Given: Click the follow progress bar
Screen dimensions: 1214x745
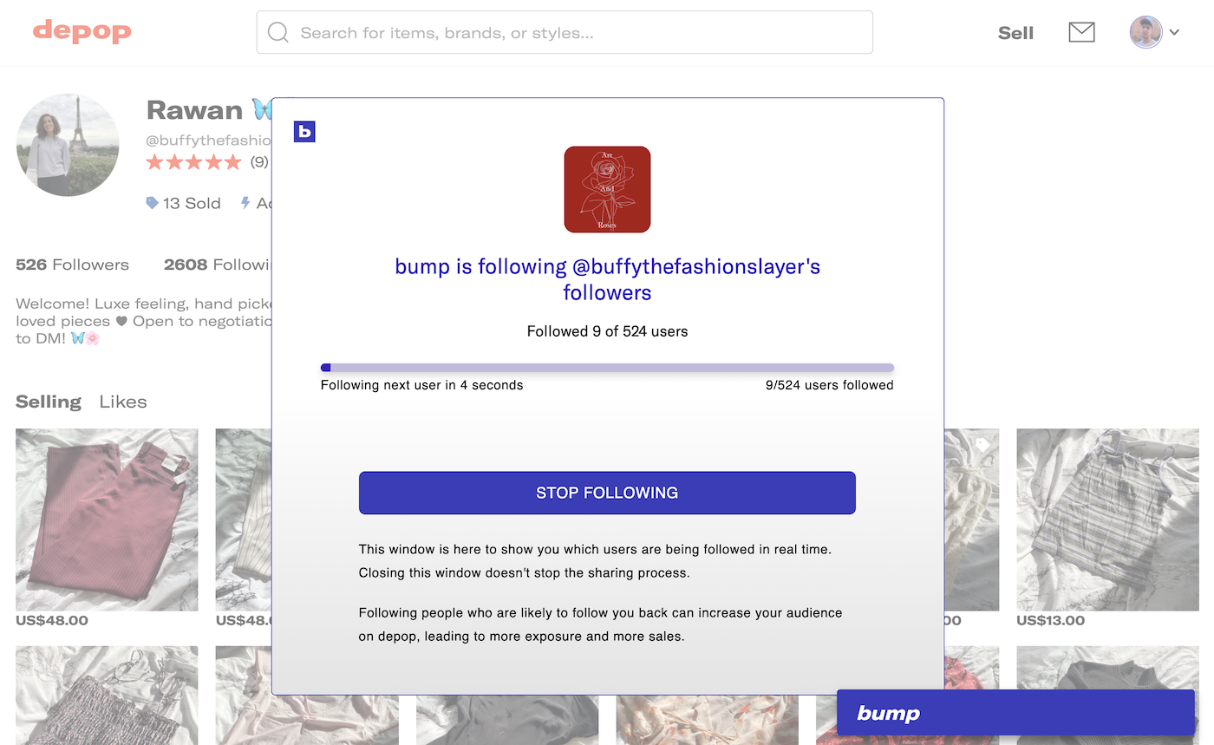Looking at the screenshot, I should click(607, 368).
